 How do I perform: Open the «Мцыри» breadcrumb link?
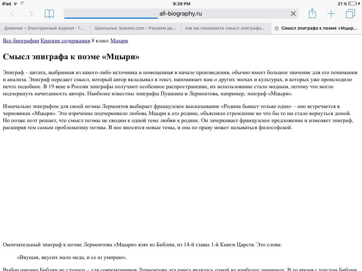pos(119,41)
